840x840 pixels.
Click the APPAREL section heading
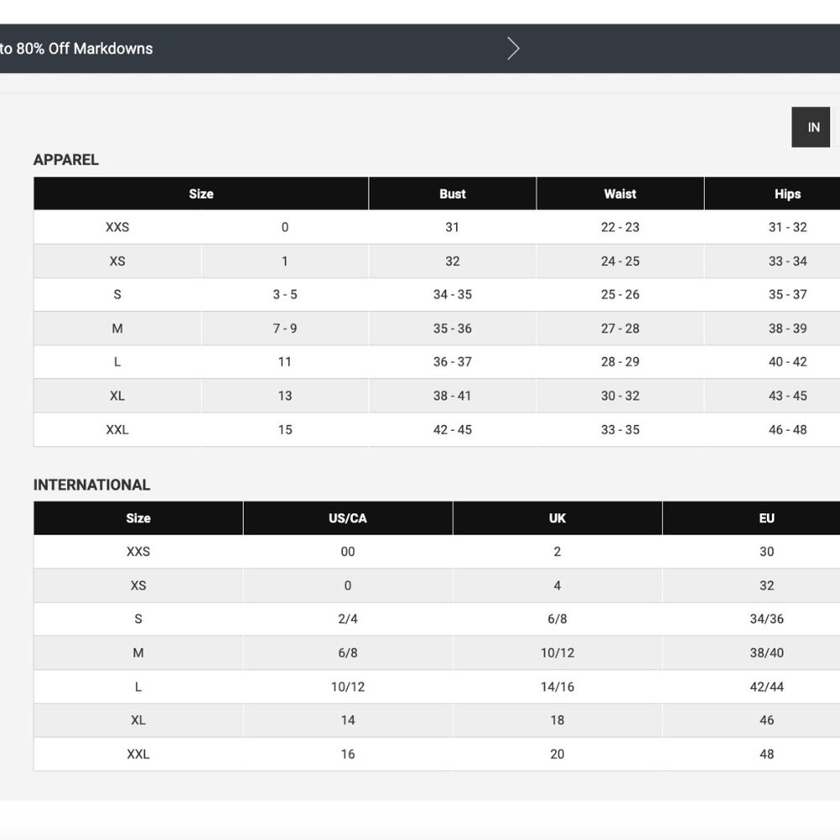tap(66, 160)
